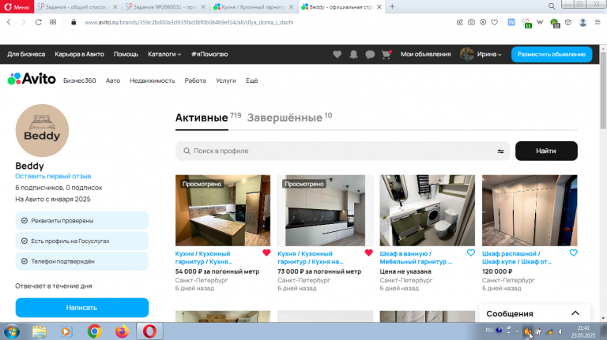The height and width of the screenshot is (340, 607).
Task: Expand the Каталоги dropdown
Action: coord(164,54)
